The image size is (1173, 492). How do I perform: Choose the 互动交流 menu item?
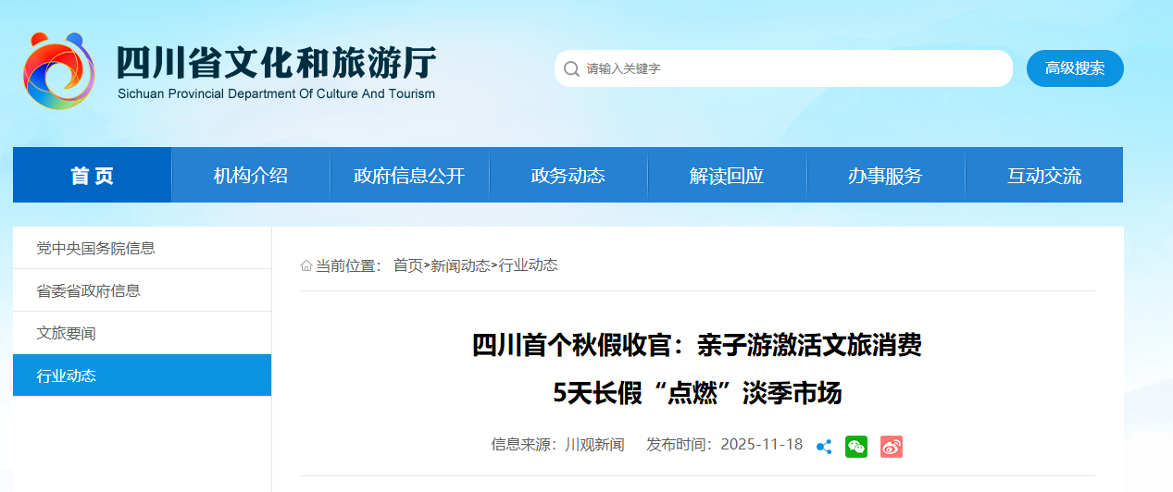click(x=1043, y=176)
